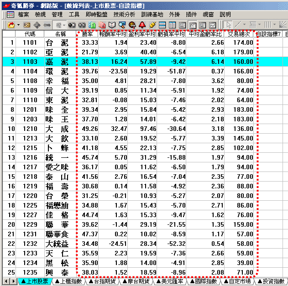Select the line drawing tool
The width and height of the screenshot is (288, 286).
pyautogui.click(x=238, y=25)
